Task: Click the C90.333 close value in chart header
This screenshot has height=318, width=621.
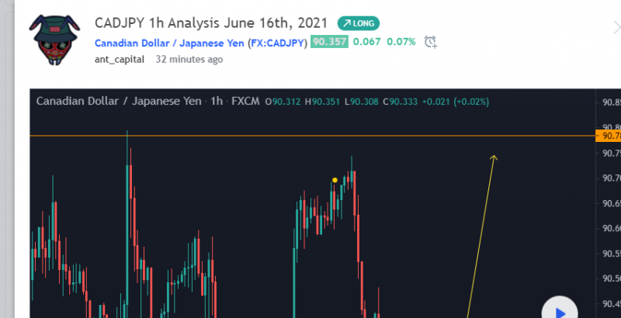Action: click(x=404, y=102)
